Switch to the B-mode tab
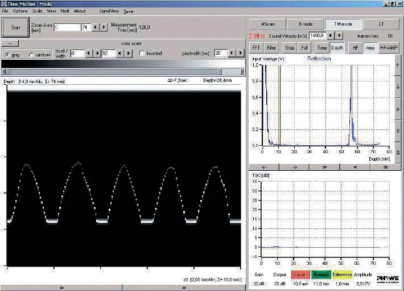Image resolution: width=404 pixels, height=291 pixels. pos(307,24)
